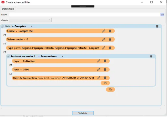Edit the Type parmi Régime d'épargne-retraite condition
This screenshot has width=167, height=117.
(104, 48)
